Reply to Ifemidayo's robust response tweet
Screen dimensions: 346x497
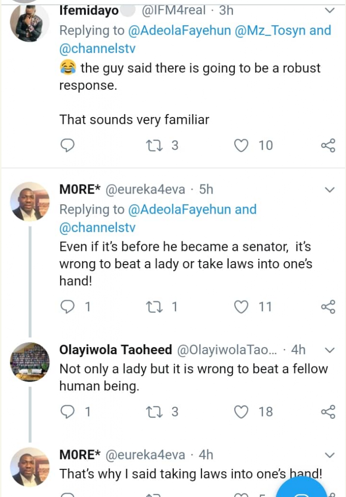coord(67,145)
